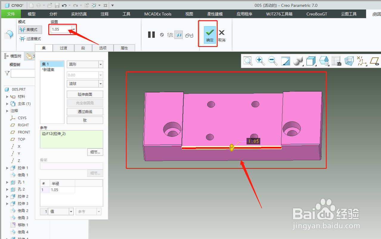Click the Open folder icon in quick access
Image resolution: width=381 pixels, height=239 pixels.
pyautogui.click(x=50, y=5)
